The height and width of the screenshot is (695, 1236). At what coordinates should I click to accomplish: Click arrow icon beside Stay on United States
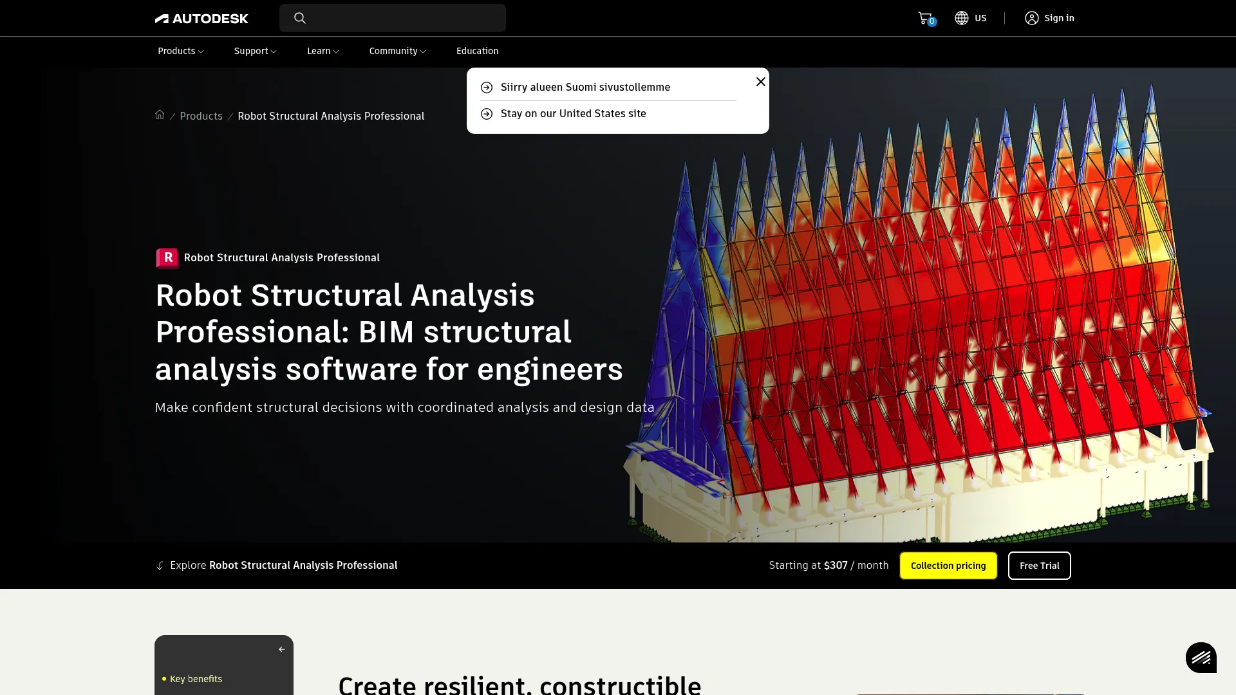487,114
